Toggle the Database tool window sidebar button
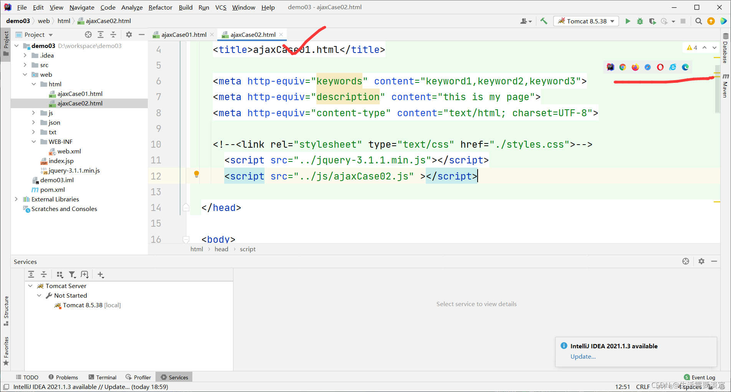Screen dimensions: 731x392 pyautogui.click(x=725, y=48)
